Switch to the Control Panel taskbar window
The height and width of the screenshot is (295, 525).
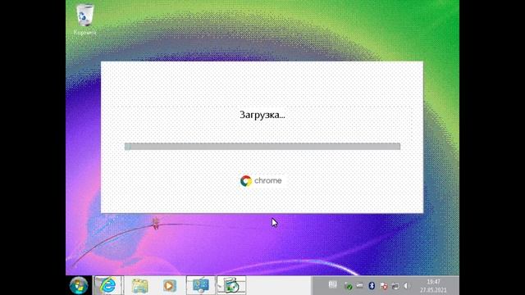pos(201,286)
